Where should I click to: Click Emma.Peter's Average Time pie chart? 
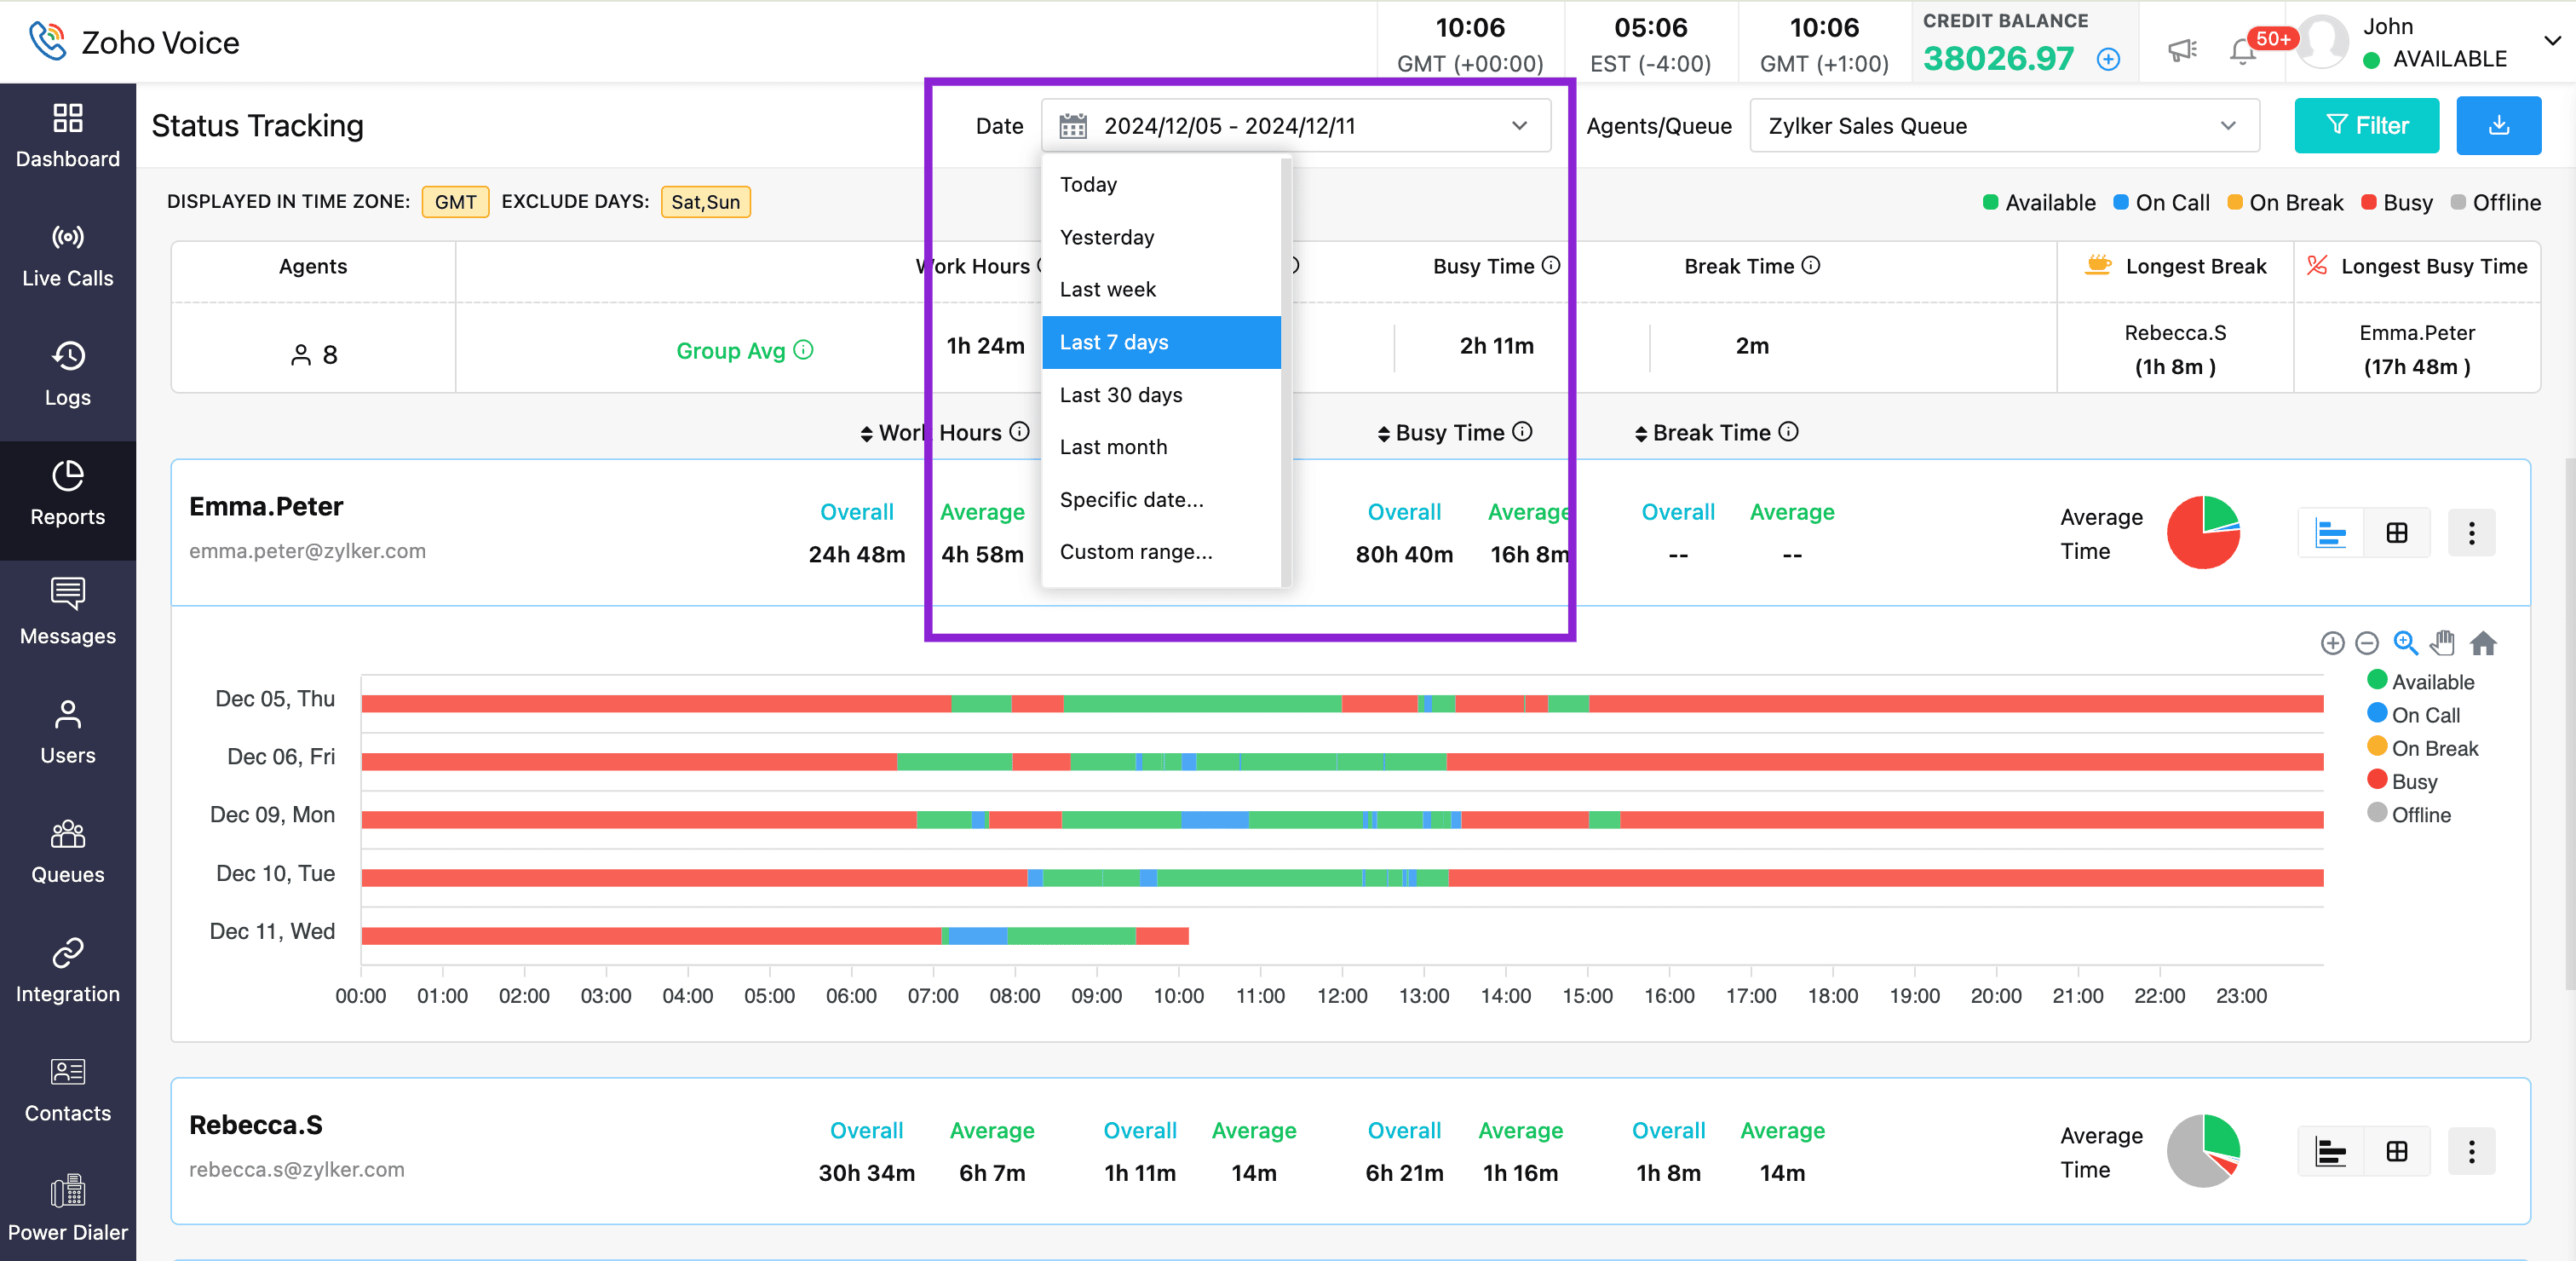(2202, 533)
